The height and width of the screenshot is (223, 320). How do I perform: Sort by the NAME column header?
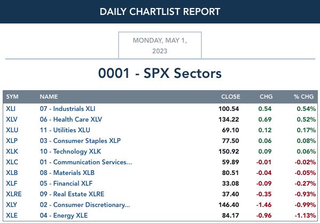point(49,97)
